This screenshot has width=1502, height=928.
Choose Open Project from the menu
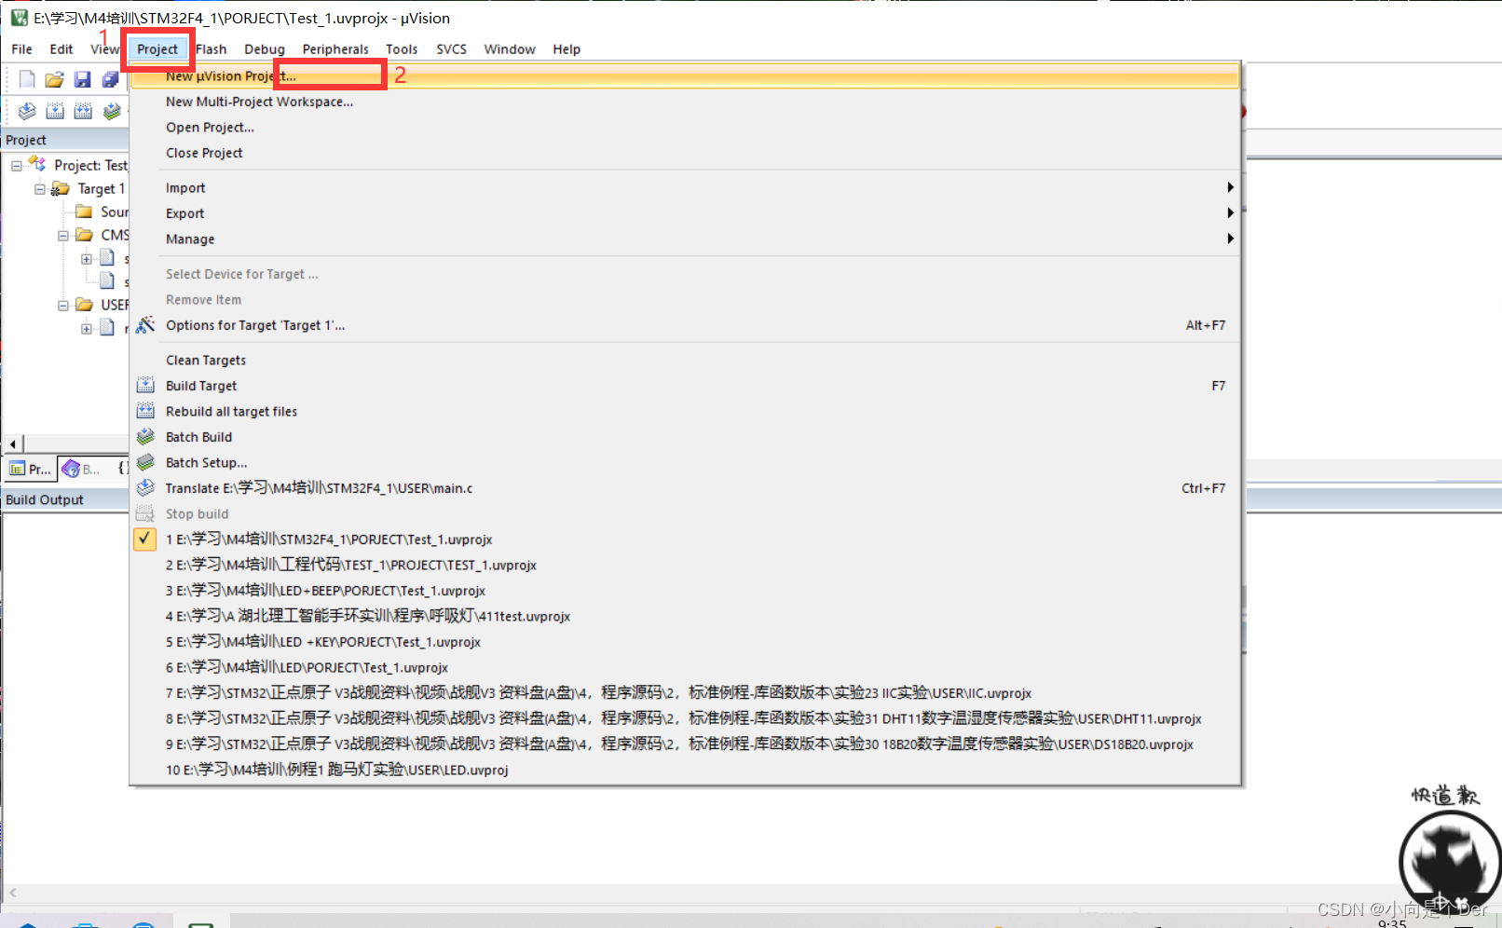(686, 127)
